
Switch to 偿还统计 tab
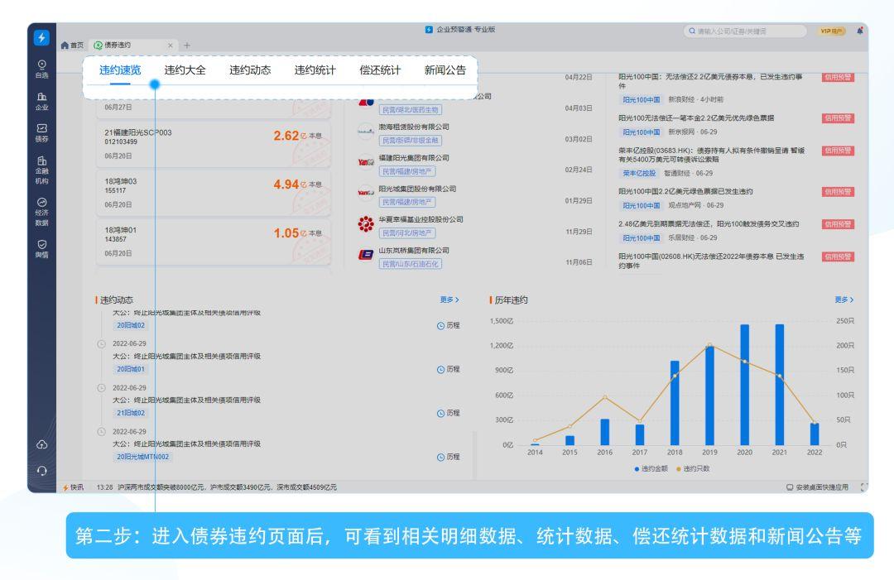(380, 70)
